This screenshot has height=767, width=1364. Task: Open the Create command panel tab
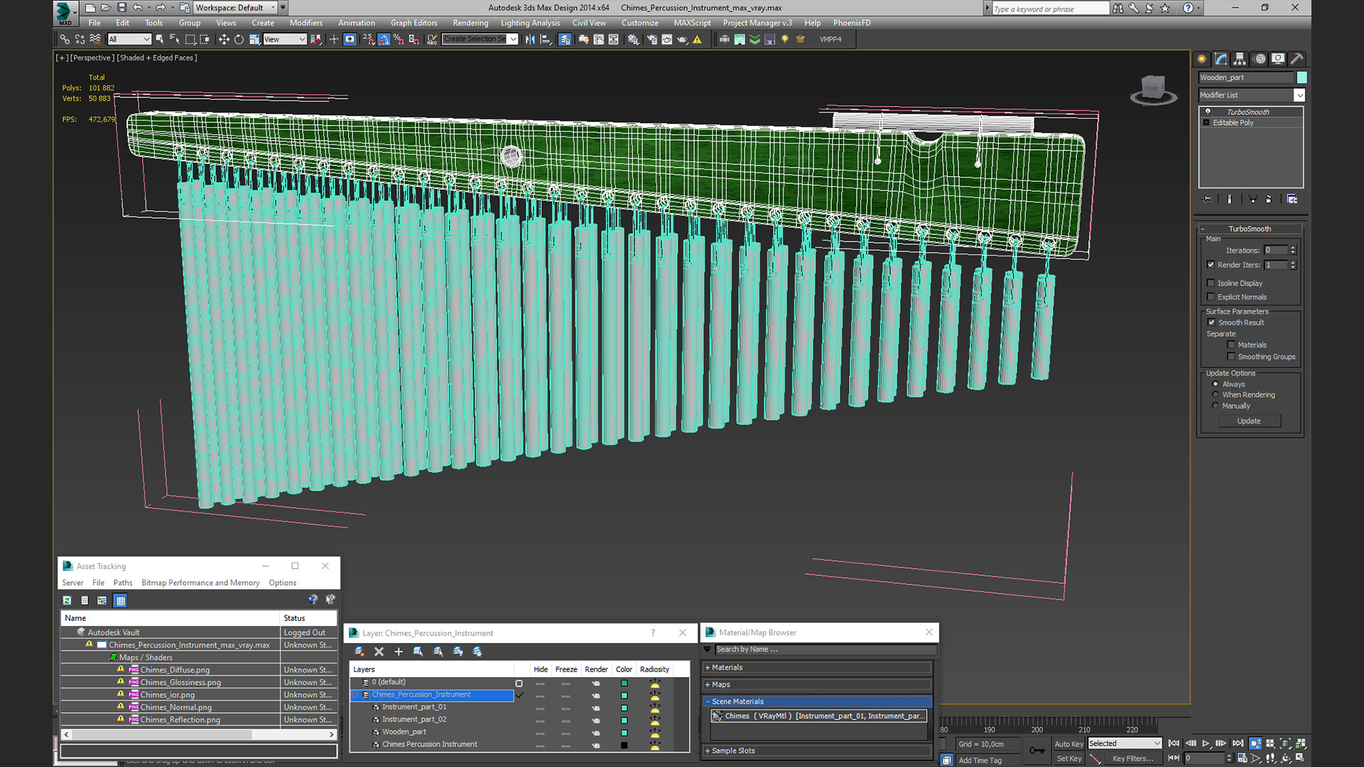pos(1202,59)
